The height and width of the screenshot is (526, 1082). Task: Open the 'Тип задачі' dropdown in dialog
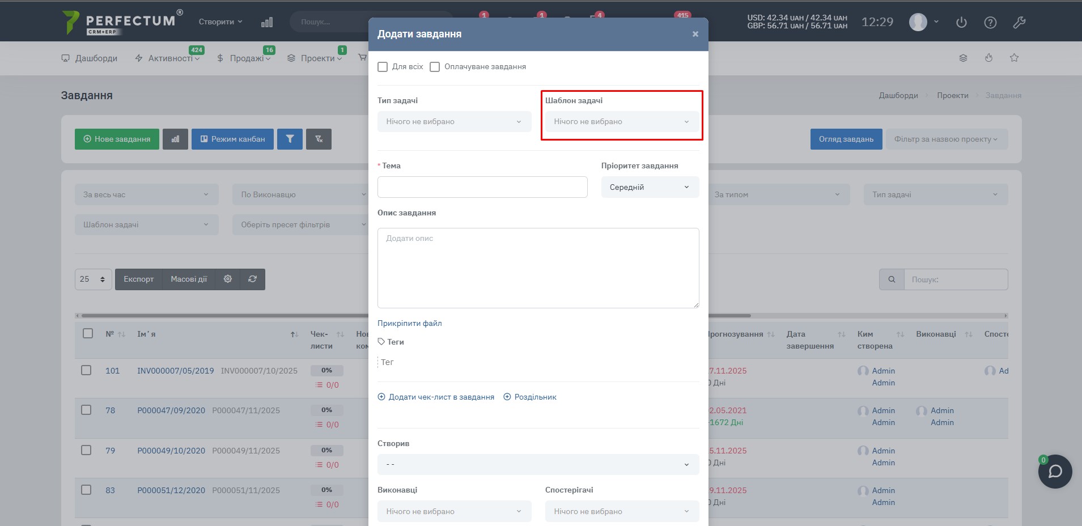(454, 122)
